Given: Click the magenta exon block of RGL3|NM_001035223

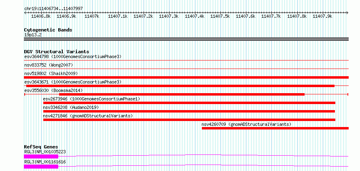Looking at the screenshot, I should 41,156.
